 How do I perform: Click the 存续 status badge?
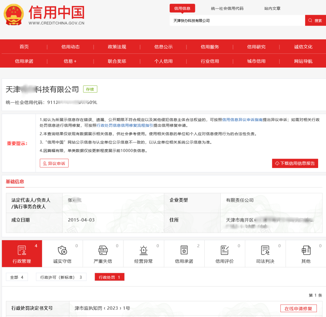90,89
